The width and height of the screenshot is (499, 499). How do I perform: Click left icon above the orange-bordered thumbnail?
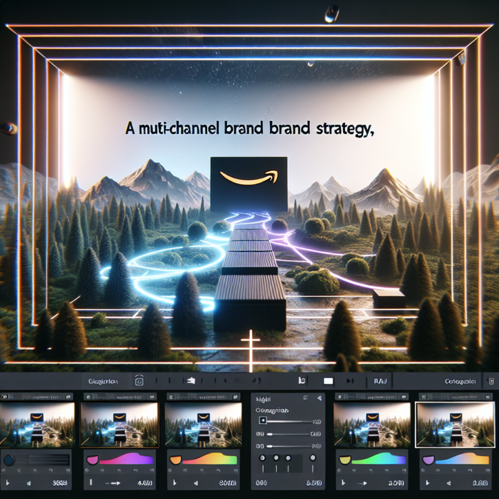point(88,397)
